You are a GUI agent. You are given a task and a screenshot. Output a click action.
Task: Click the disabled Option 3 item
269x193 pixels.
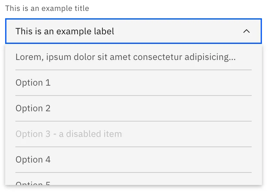click(x=69, y=134)
